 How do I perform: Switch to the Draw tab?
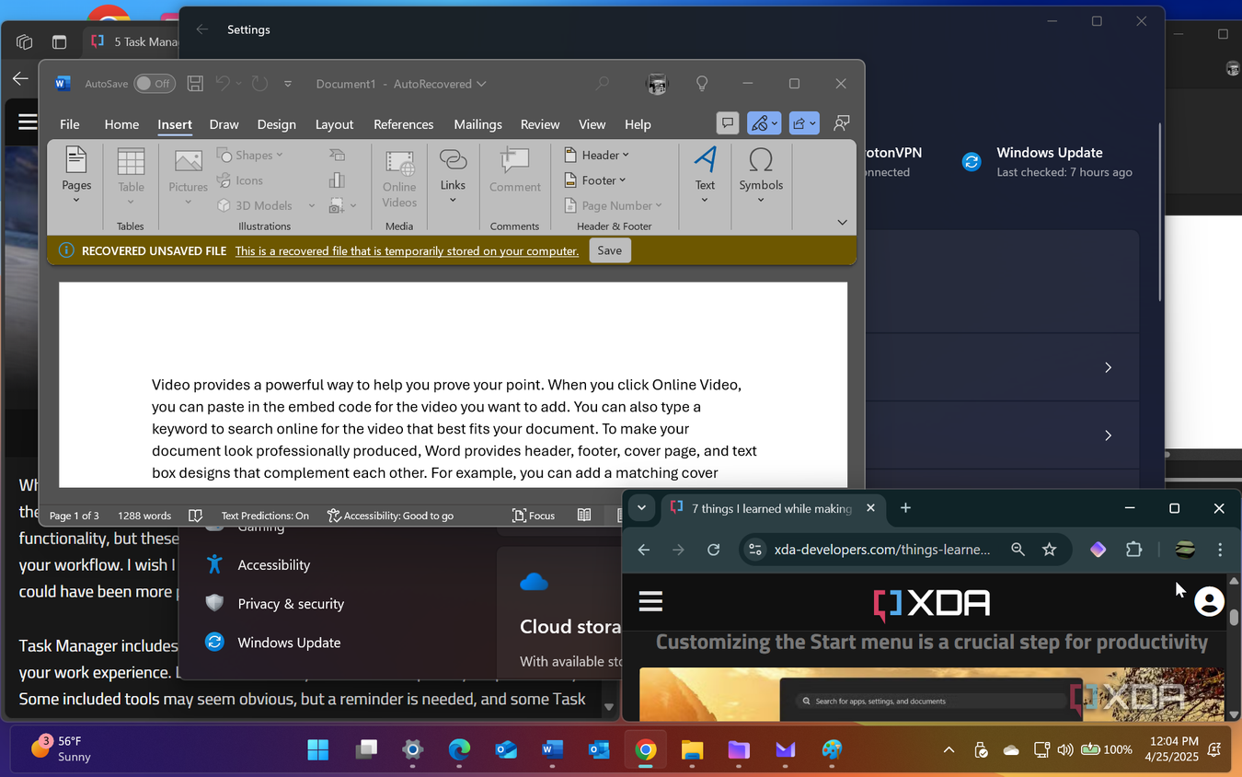(224, 124)
